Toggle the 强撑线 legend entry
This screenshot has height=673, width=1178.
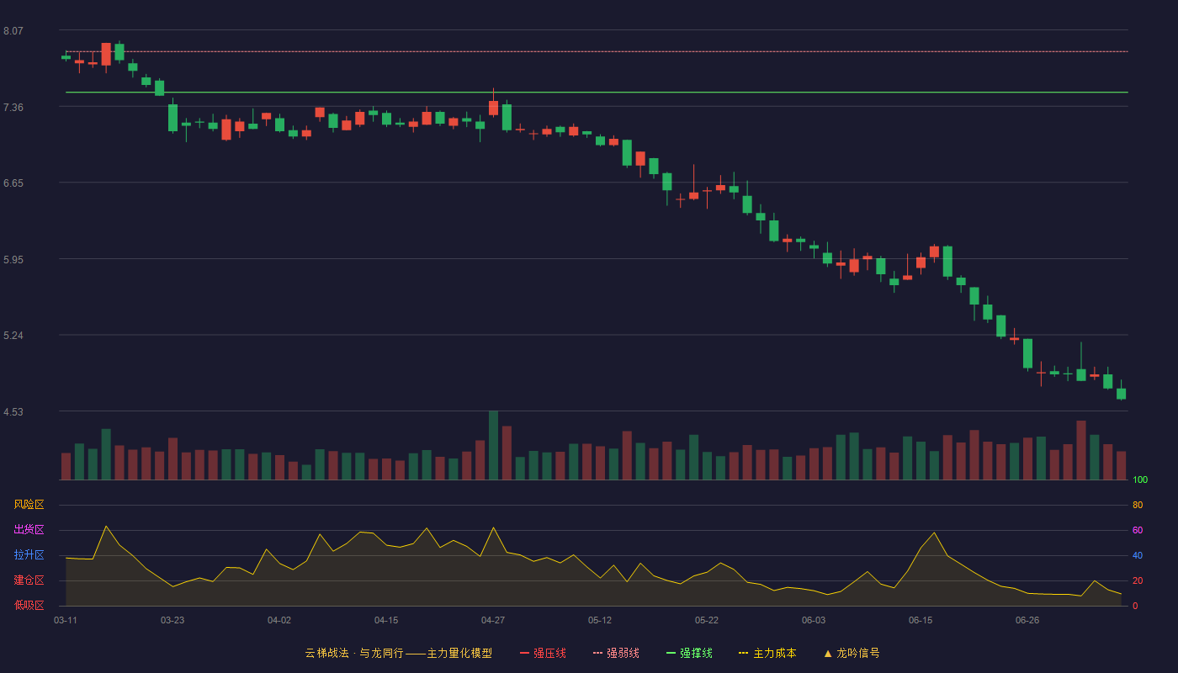(x=689, y=653)
